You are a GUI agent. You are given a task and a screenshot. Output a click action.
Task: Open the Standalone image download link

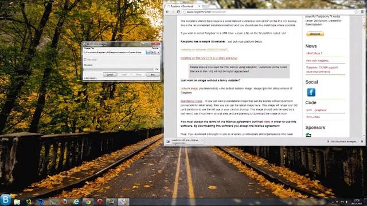[x=192, y=101]
